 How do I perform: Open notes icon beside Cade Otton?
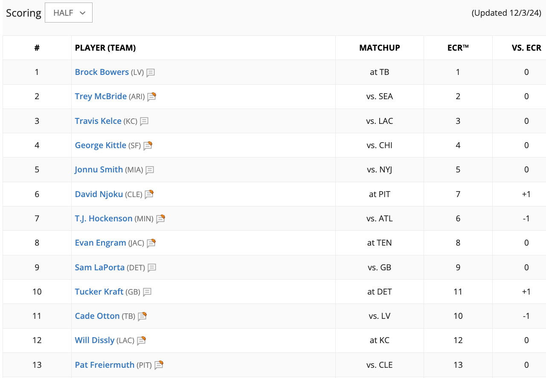coord(142,316)
